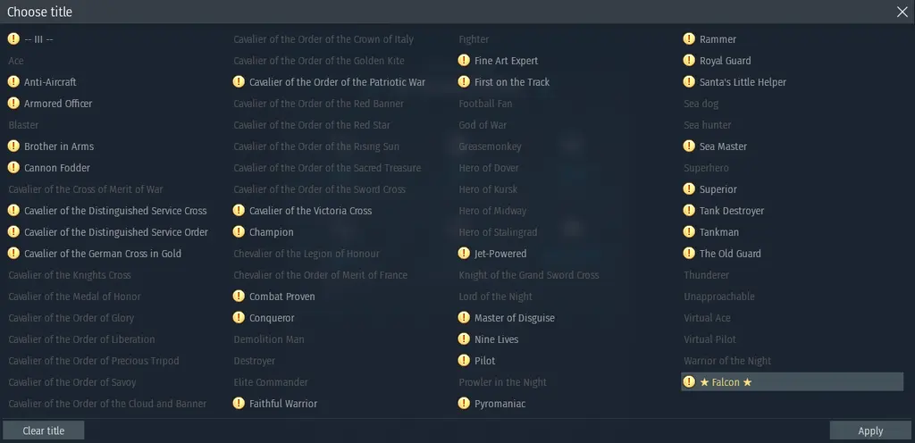
Task: Choose the Armored Officer title
Action: tap(58, 104)
